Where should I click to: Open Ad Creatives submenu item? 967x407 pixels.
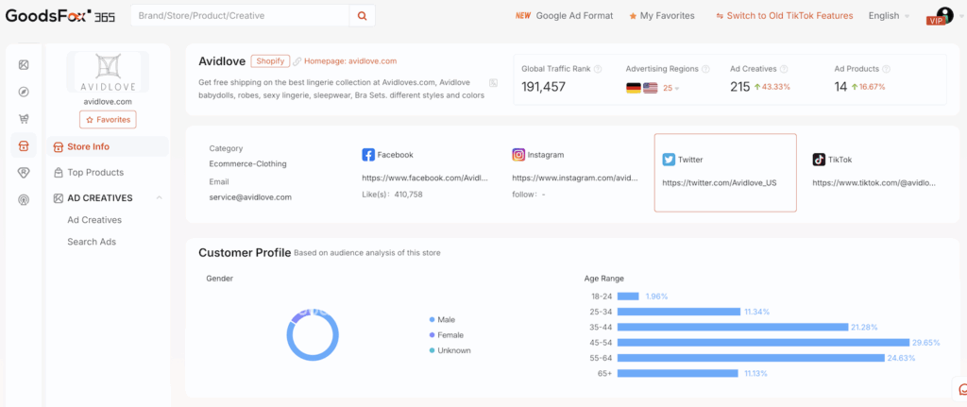(94, 219)
